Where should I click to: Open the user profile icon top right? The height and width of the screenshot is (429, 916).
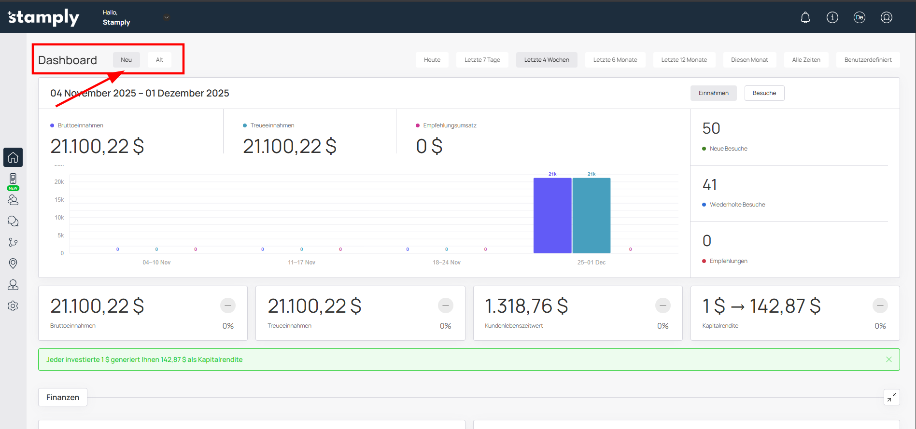[886, 17]
